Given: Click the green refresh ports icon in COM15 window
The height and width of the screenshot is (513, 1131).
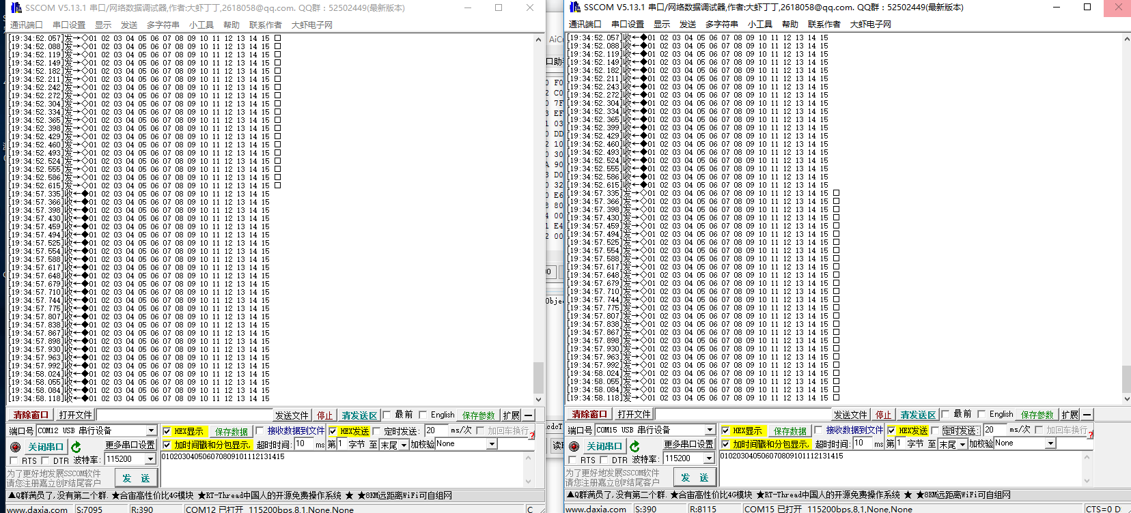Looking at the screenshot, I should pos(634,447).
